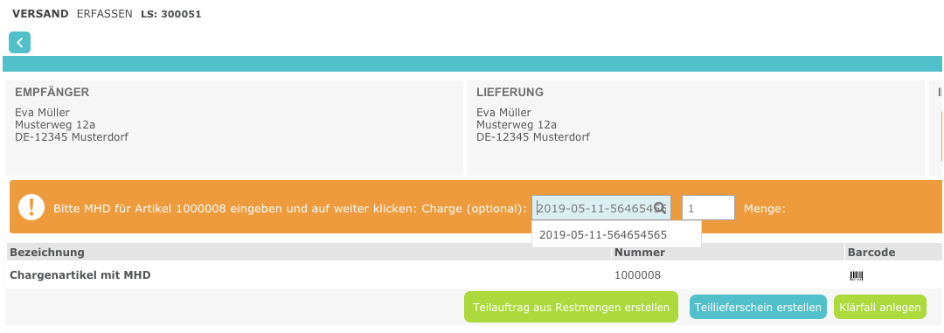The width and height of the screenshot is (944, 333).
Task: Click the Menge label in orange bar
Action: click(765, 209)
